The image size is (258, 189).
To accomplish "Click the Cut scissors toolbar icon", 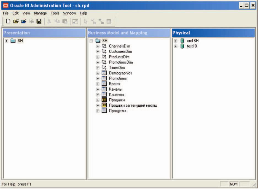I will click(49, 21).
